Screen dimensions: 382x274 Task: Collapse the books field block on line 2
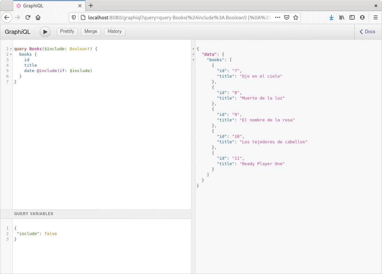tap(11, 54)
